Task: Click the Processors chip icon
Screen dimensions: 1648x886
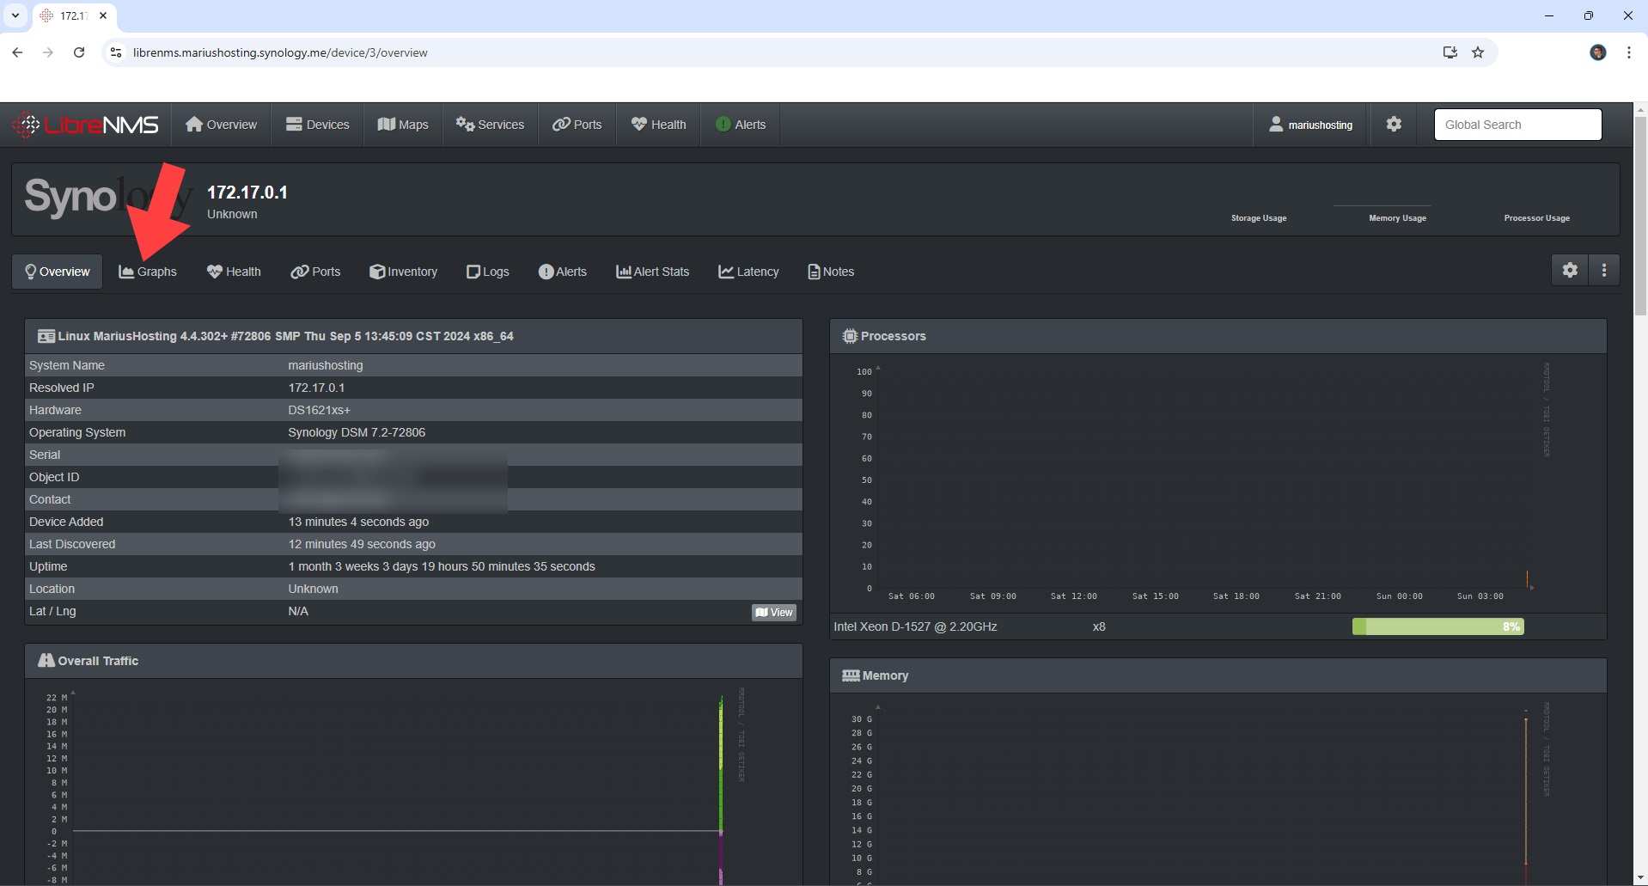Action: pos(850,336)
